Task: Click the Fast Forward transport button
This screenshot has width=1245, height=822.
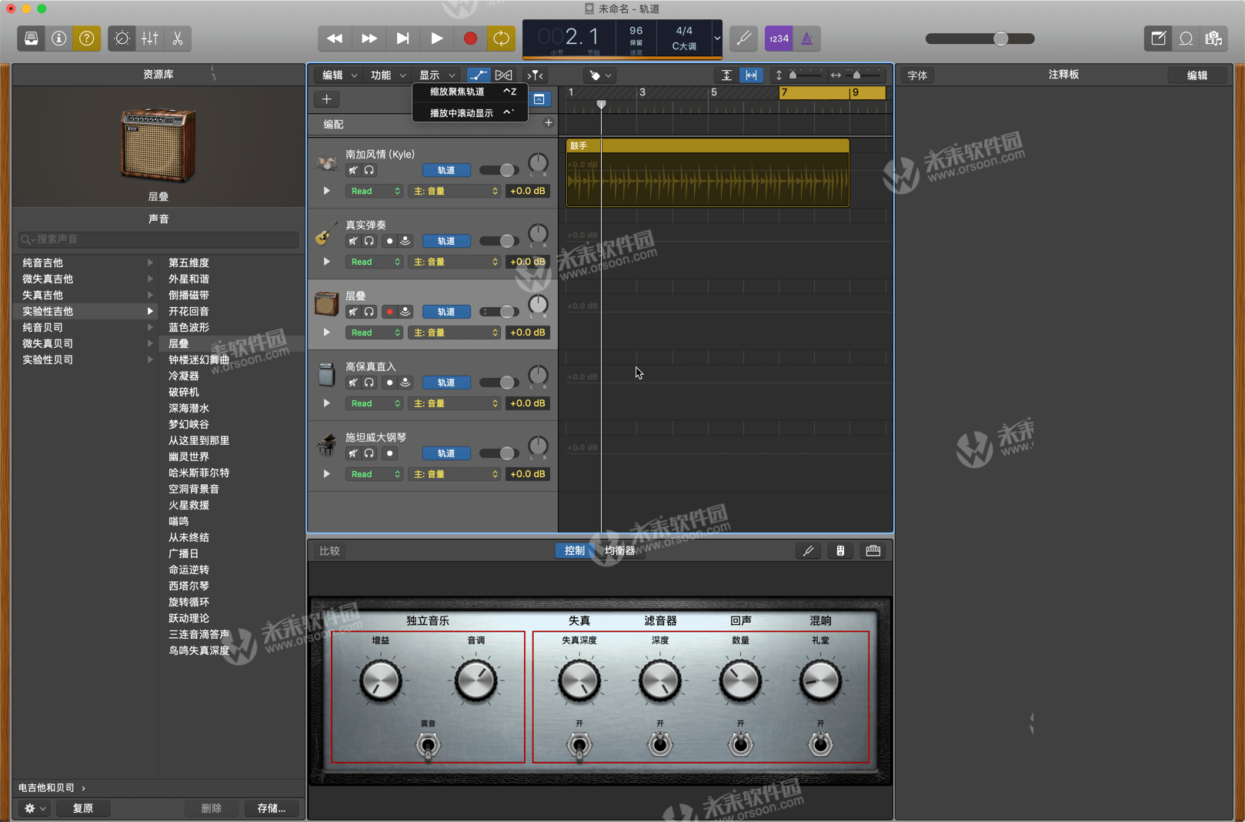Action: click(x=369, y=38)
